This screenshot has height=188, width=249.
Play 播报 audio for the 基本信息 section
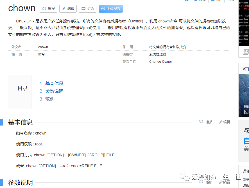click(x=206, y=122)
